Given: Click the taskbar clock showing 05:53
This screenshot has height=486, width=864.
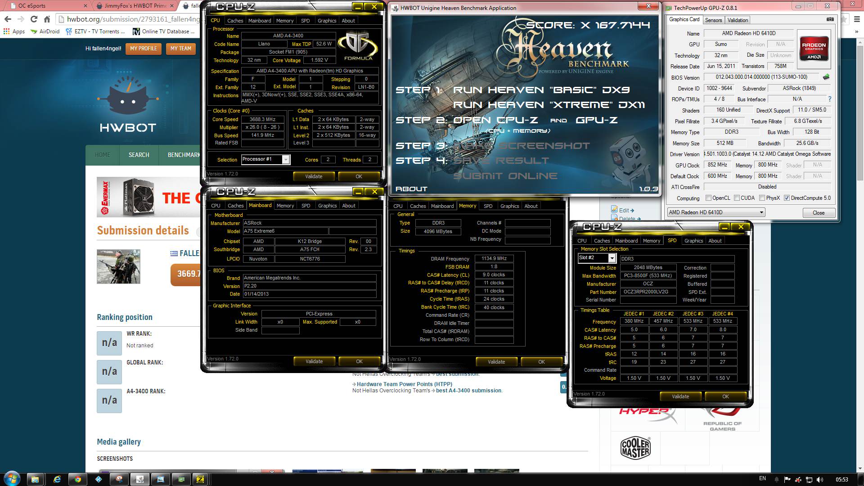Looking at the screenshot, I should point(841,479).
